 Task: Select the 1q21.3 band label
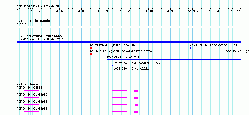[21, 24]
